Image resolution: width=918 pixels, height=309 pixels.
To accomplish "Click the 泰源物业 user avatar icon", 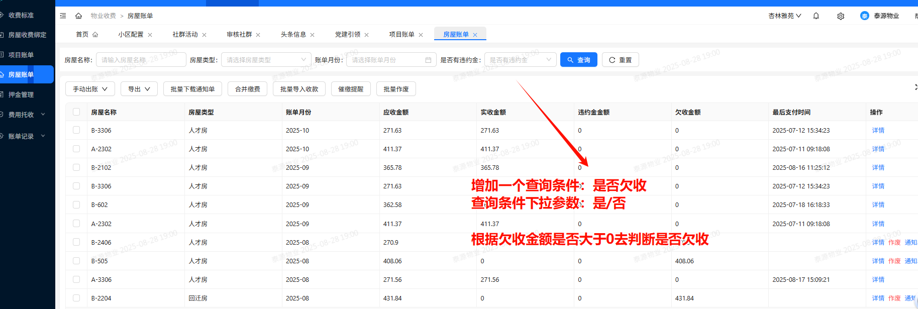I will tap(864, 16).
